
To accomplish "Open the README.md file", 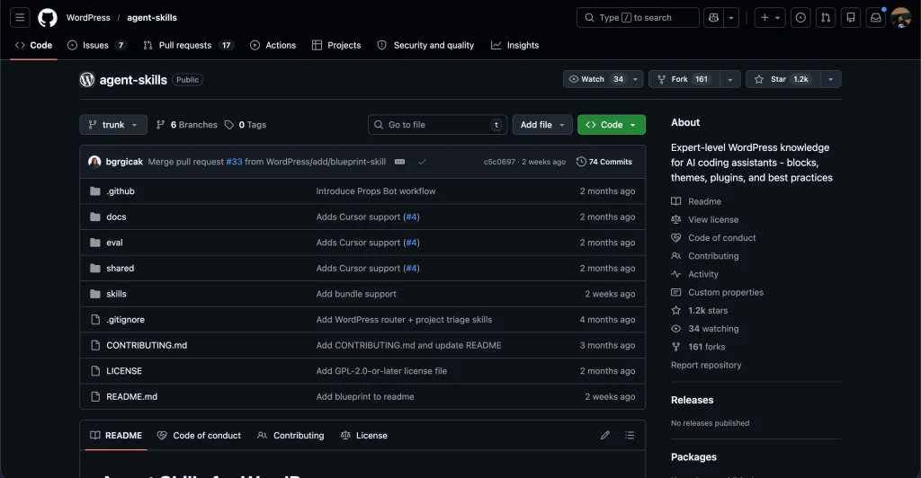I will (131, 396).
